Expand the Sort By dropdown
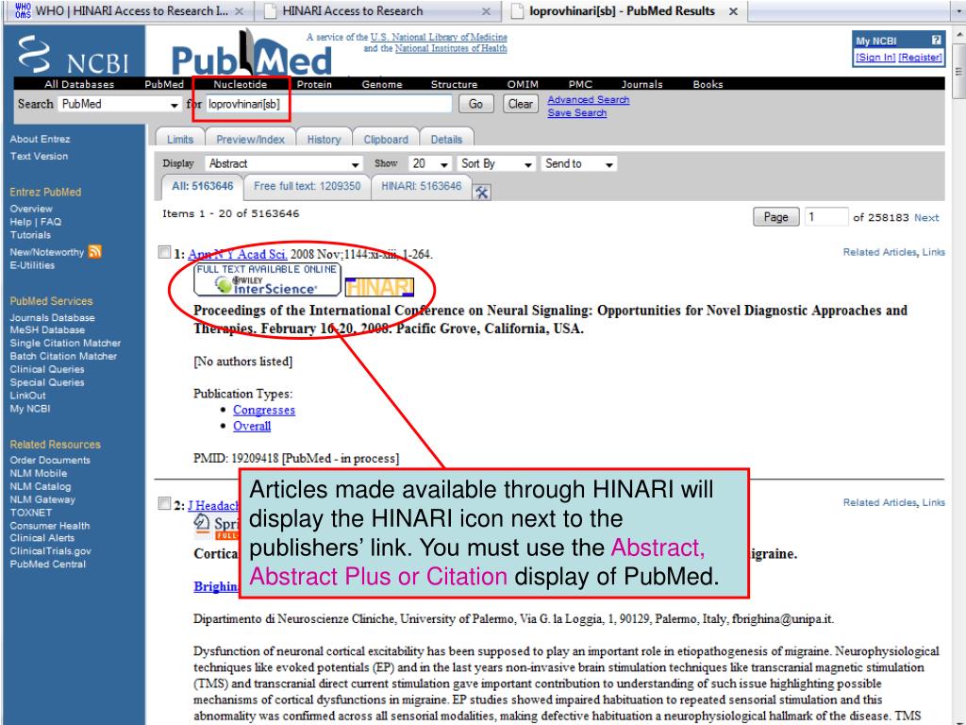The height and width of the screenshot is (725, 966). (x=496, y=164)
